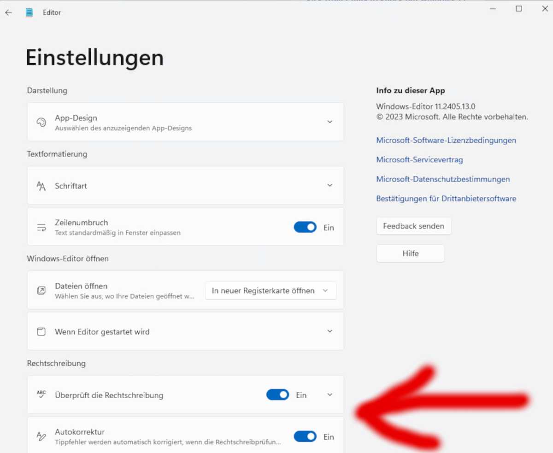
Task: Disable the Zeilenumbruch toggle
Action: (305, 227)
